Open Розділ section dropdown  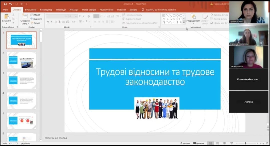coord(36,23)
